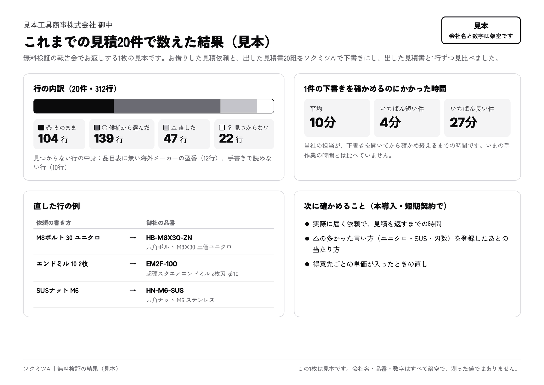
Task: Pick the white swatch beside ? 見つからない
Action: [222, 128]
